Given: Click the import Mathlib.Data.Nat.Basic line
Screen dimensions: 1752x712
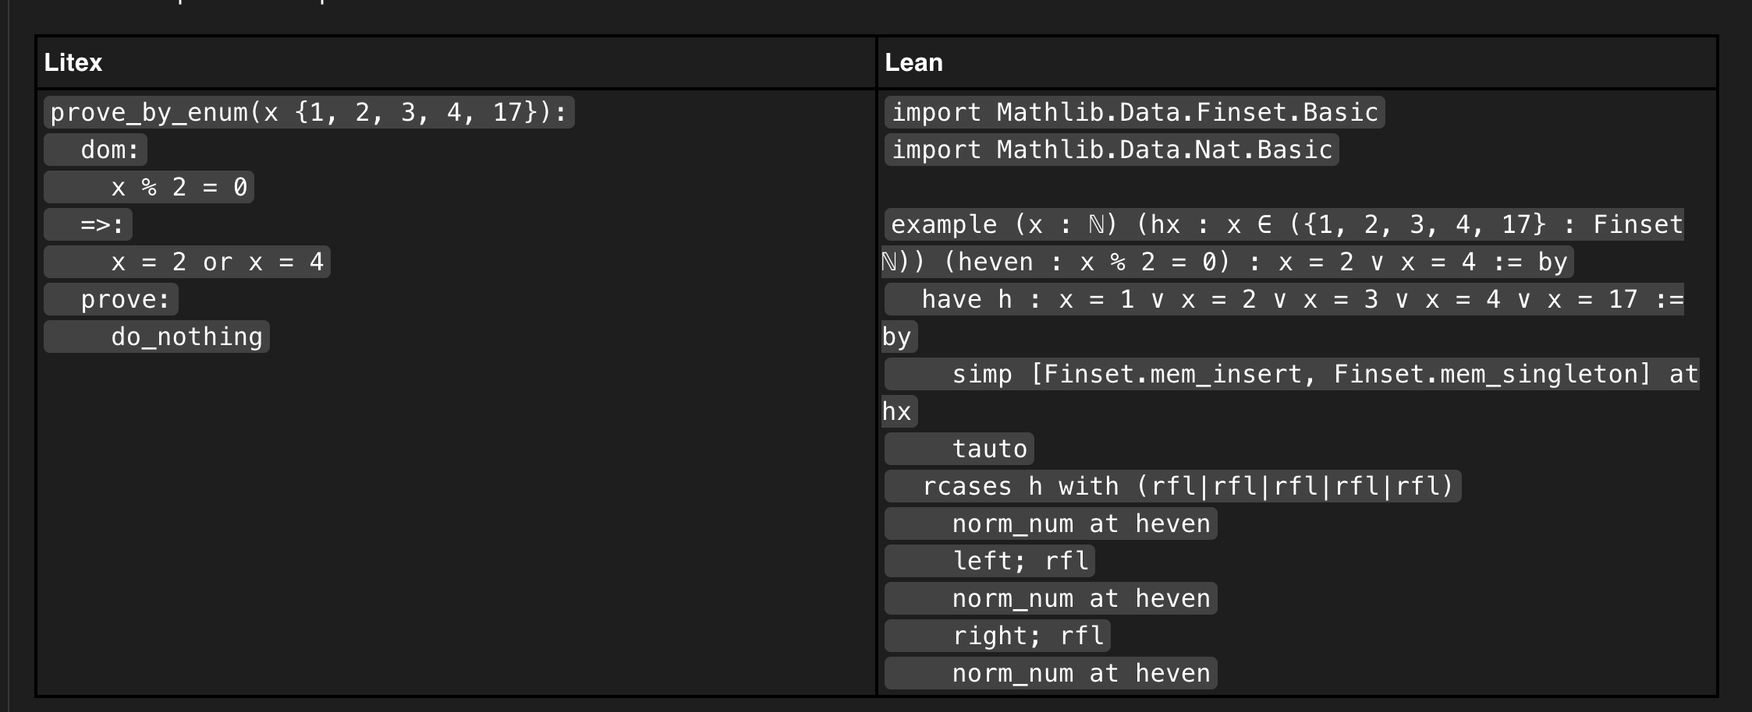Looking at the screenshot, I should click(x=1112, y=150).
